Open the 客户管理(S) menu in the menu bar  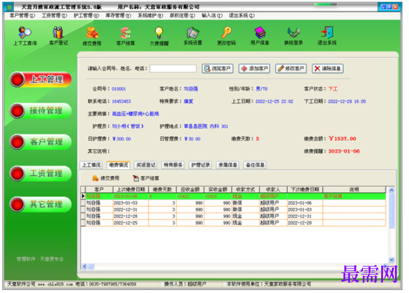coord(22,16)
